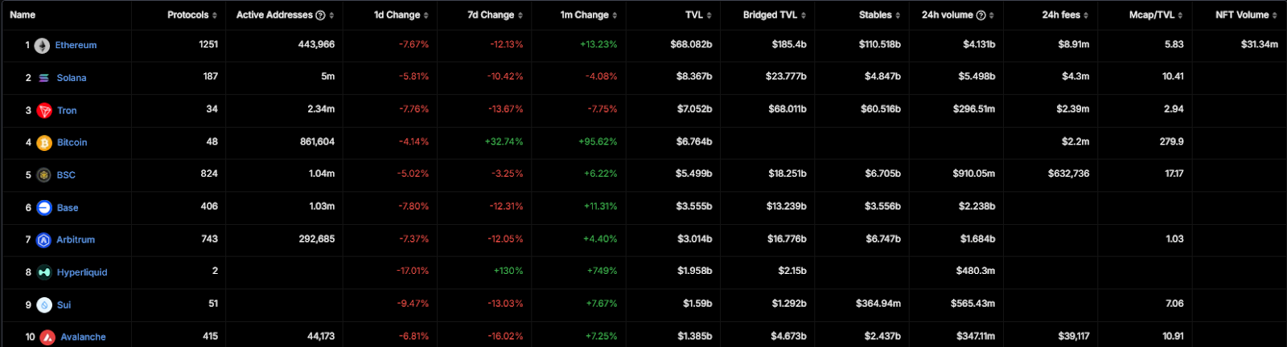The width and height of the screenshot is (1287, 347).
Task: Click the Sui chain logo icon
Action: [44, 305]
